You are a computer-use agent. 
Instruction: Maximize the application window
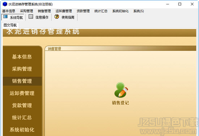click(180, 4)
